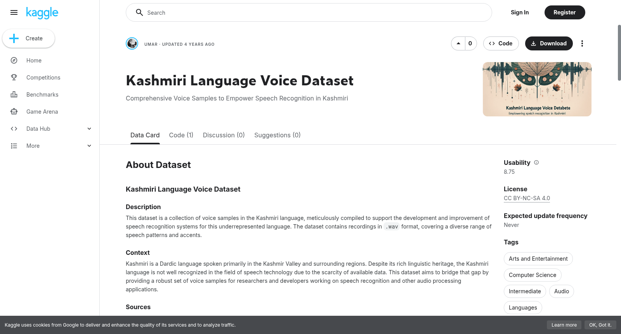Click the plus icon in Create

(14, 38)
